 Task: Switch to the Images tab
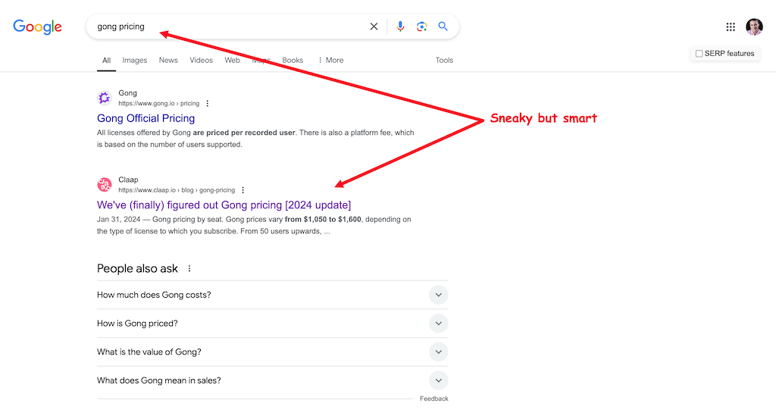135,61
